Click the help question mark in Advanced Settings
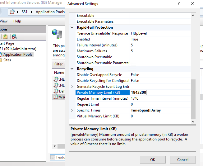203x166 pixels. click(x=179, y=4)
